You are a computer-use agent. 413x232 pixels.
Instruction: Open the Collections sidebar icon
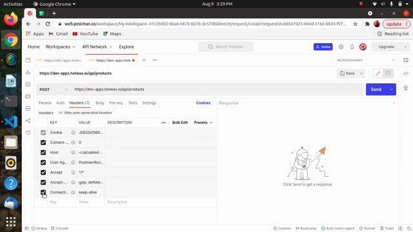click(28, 60)
